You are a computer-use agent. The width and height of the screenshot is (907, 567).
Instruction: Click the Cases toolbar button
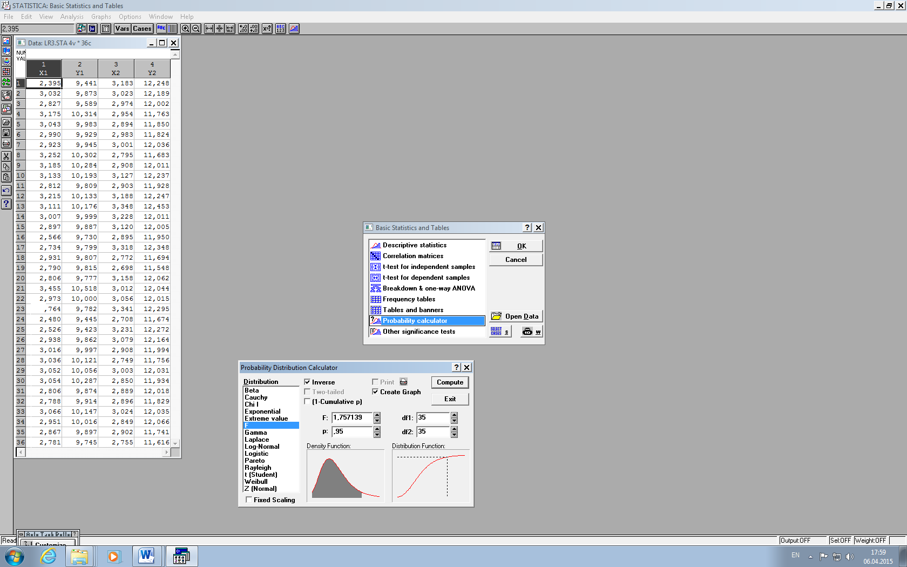click(142, 29)
